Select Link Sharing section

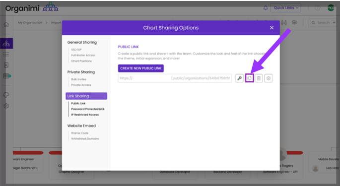86,96
